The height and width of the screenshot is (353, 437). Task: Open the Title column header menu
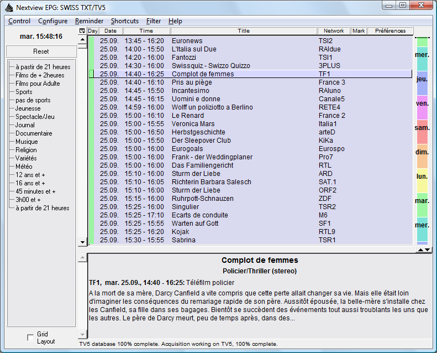pos(243,31)
